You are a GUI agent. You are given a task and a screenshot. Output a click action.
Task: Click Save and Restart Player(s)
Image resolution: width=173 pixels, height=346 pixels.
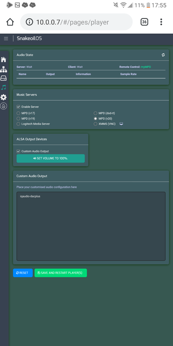pyautogui.click(x=61, y=273)
